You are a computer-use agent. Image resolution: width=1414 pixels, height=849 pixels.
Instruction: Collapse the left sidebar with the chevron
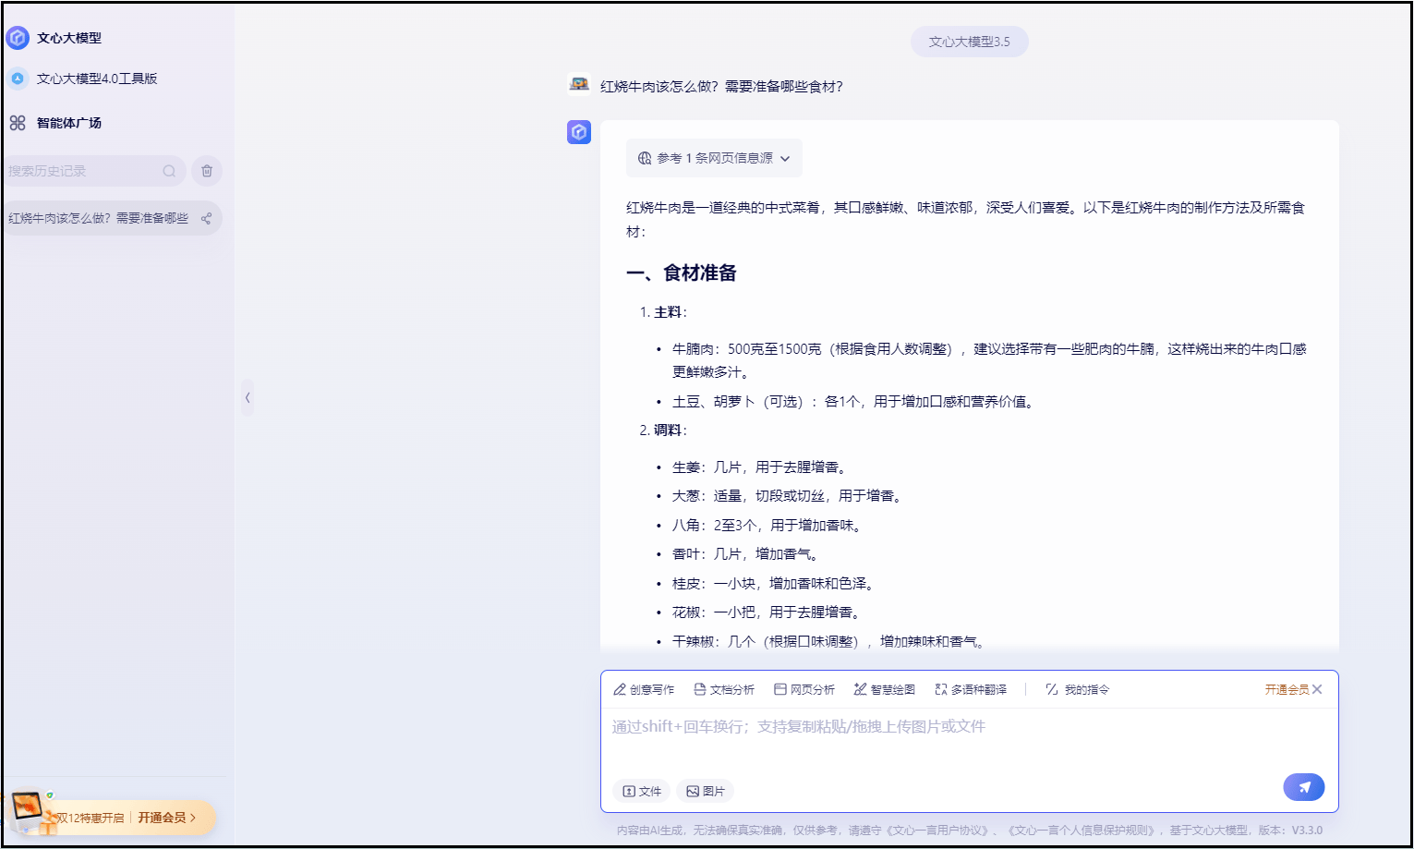point(248,398)
